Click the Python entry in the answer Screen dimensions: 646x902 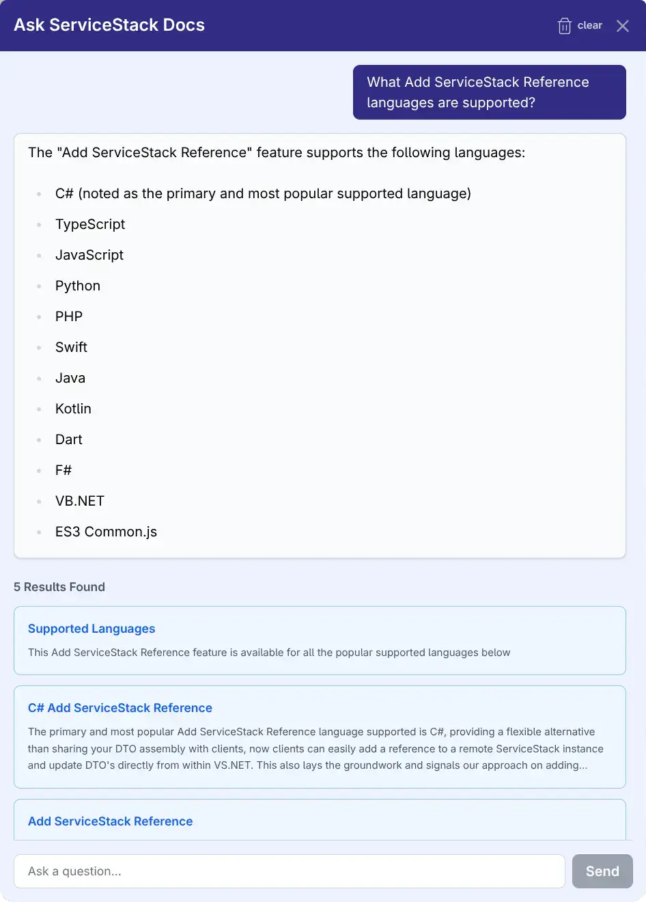tap(78, 286)
